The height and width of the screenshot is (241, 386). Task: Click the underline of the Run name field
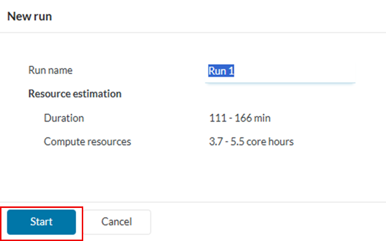tap(280, 82)
